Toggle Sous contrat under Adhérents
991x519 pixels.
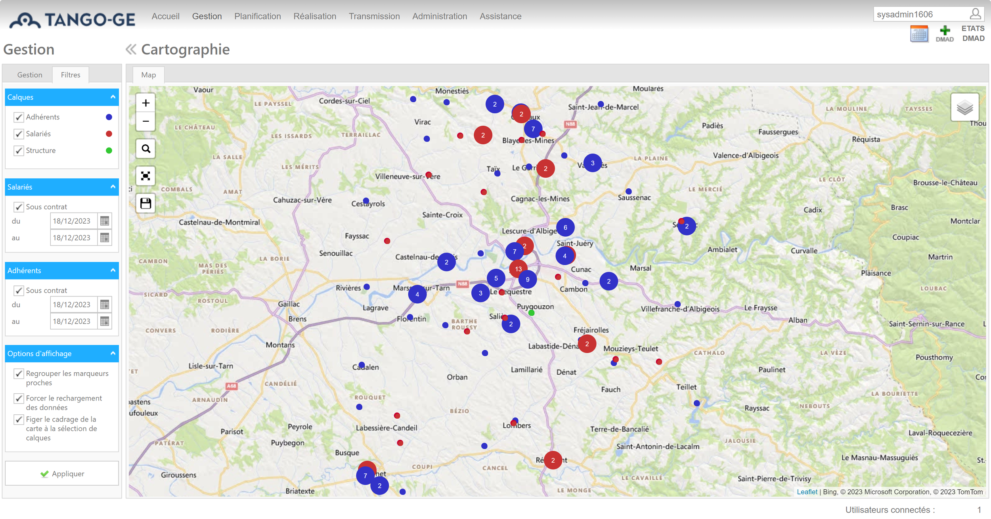19,290
